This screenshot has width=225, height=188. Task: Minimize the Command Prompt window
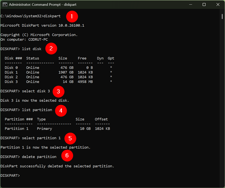coord(191,5)
